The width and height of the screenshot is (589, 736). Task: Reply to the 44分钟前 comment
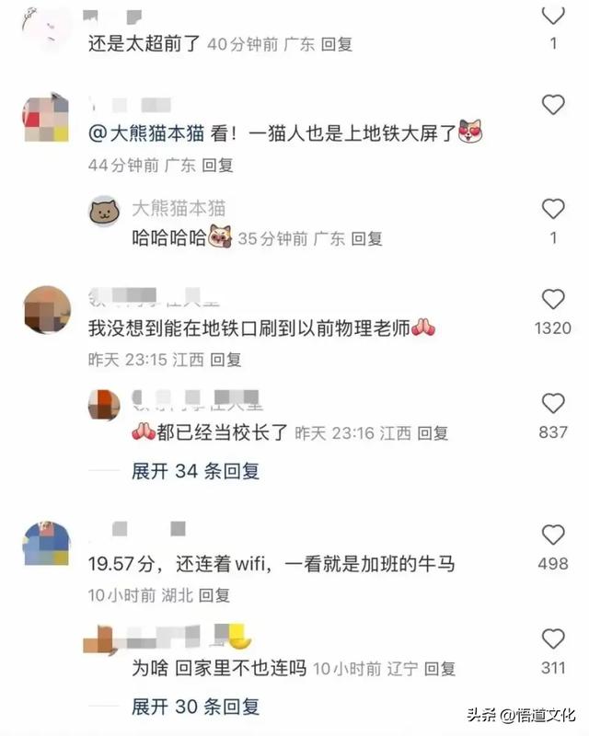(x=217, y=166)
